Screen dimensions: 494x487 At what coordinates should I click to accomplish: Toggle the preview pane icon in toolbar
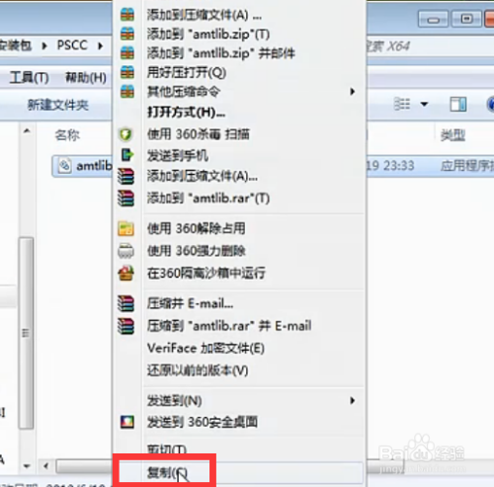pos(458,105)
